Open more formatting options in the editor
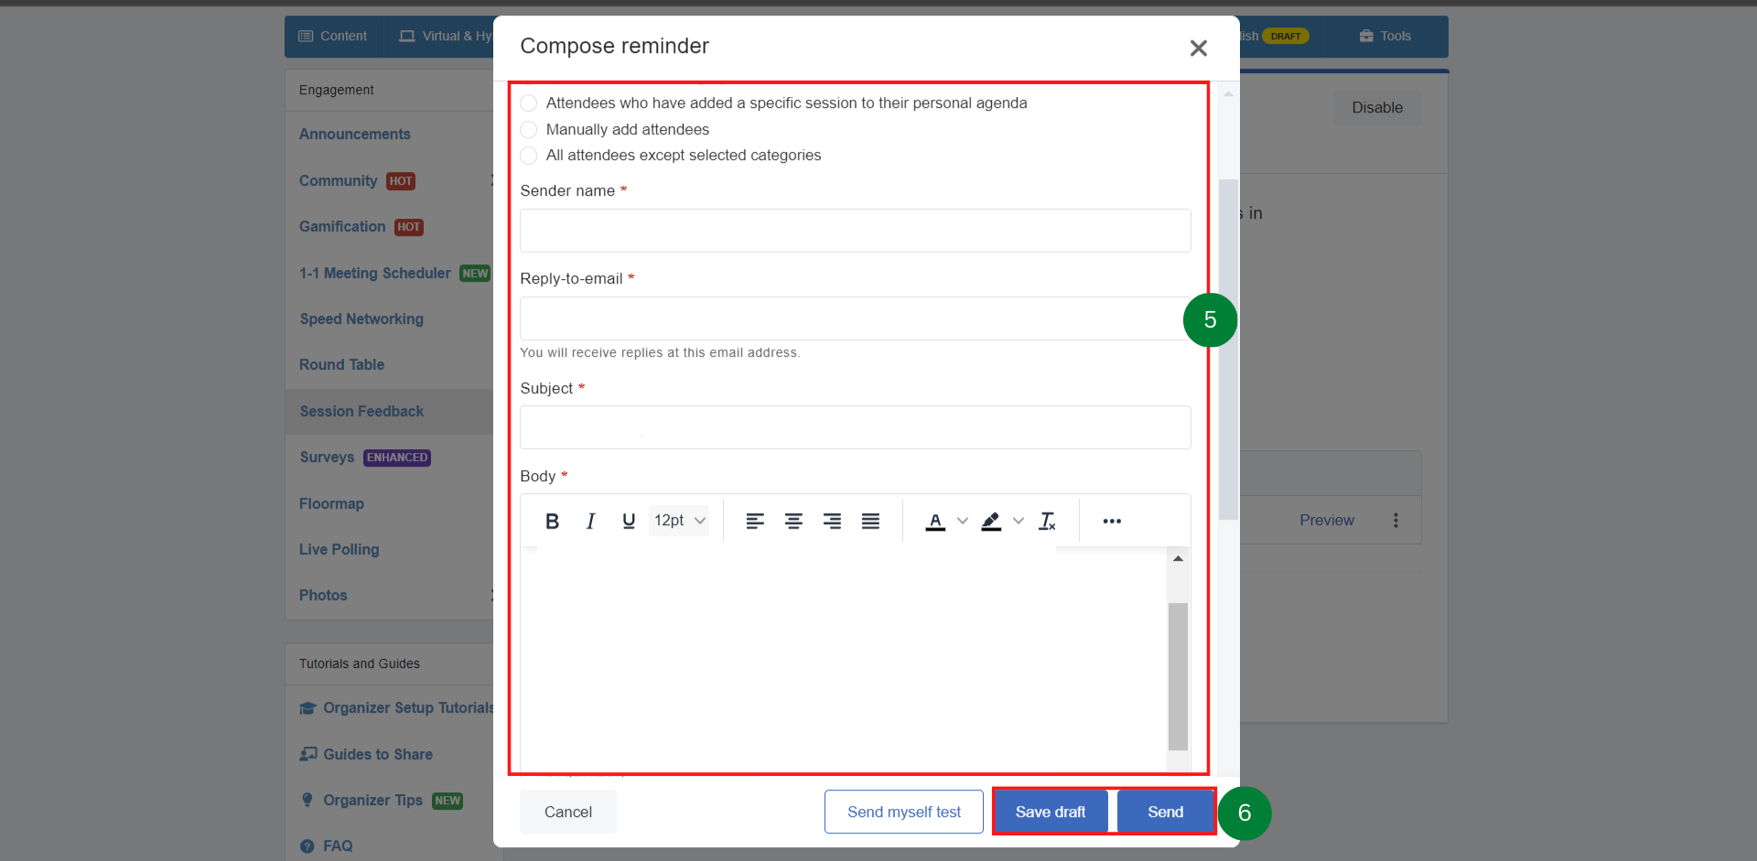Image resolution: width=1757 pixels, height=861 pixels. [x=1112, y=521]
